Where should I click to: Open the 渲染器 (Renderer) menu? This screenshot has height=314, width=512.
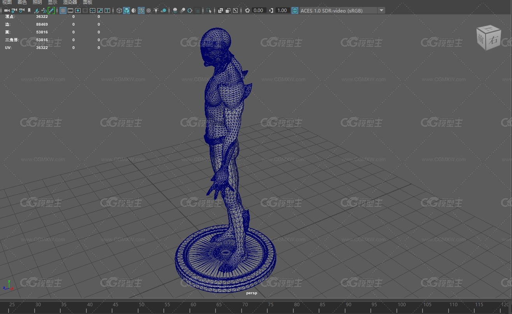coord(70,2)
